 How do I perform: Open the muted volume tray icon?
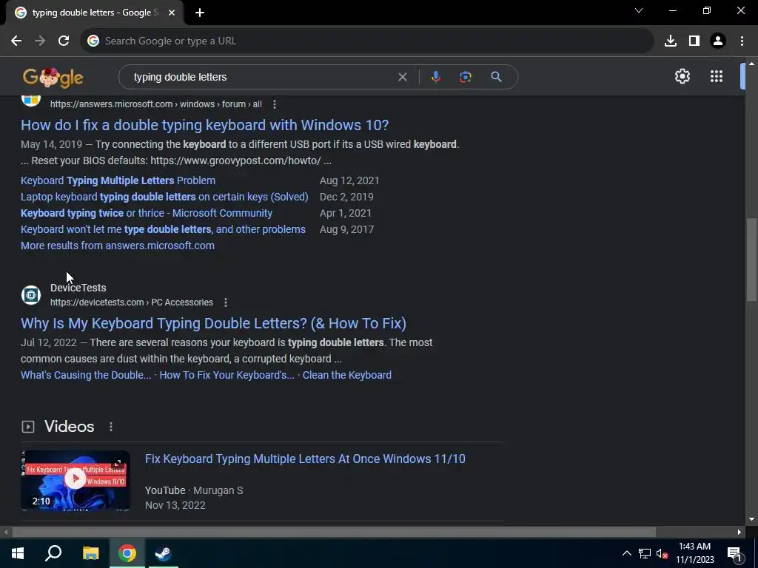[662, 553]
